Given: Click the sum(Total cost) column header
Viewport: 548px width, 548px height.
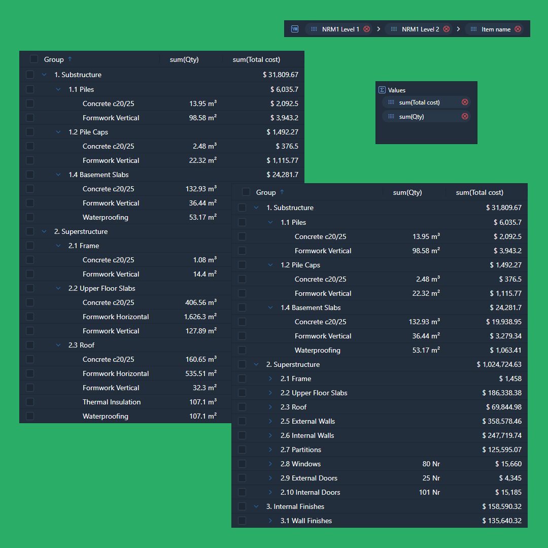Looking at the screenshot, I should [479, 192].
